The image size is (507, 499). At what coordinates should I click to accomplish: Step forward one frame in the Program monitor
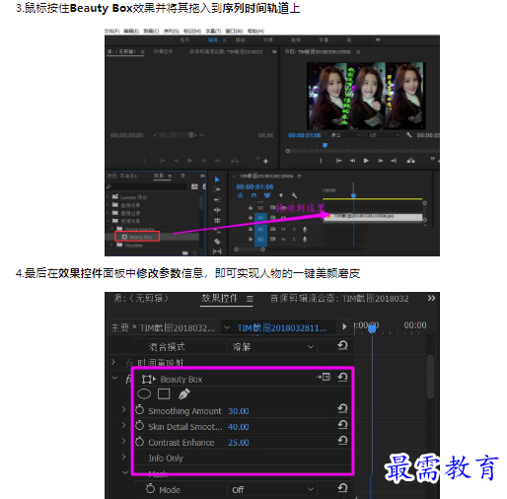[x=380, y=161]
